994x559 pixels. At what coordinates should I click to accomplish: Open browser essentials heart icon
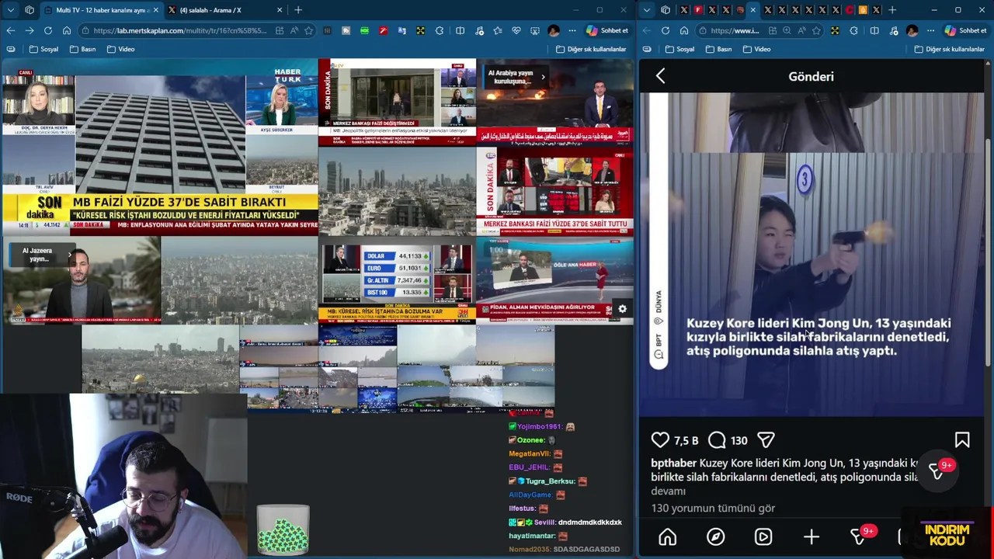click(x=516, y=30)
